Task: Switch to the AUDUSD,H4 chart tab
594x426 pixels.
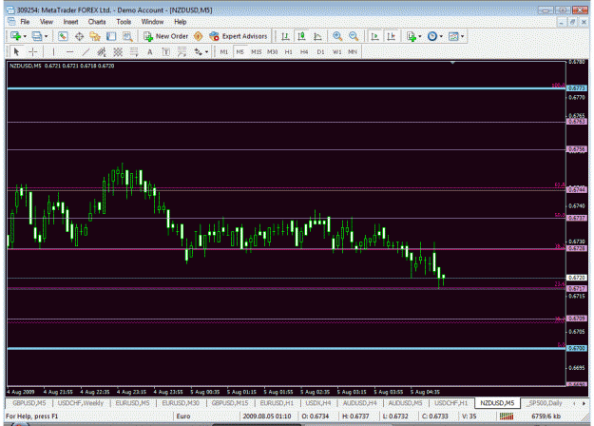Action: 359,403
